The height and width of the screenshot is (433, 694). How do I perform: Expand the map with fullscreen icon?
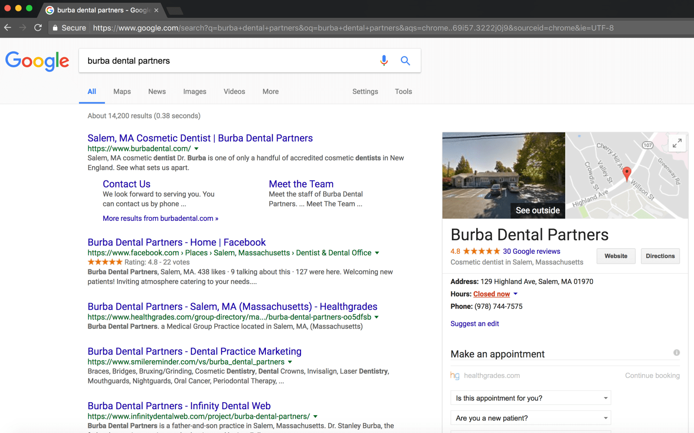pyautogui.click(x=677, y=143)
